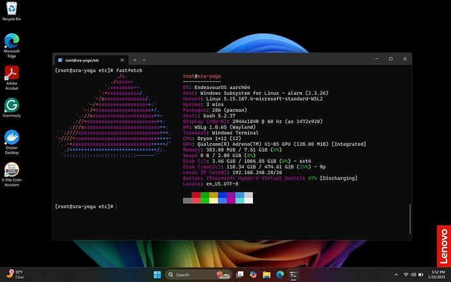The image size is (451, 282).
Task: Click the volume speaker tray icon
Action: (x=414, y=275)
